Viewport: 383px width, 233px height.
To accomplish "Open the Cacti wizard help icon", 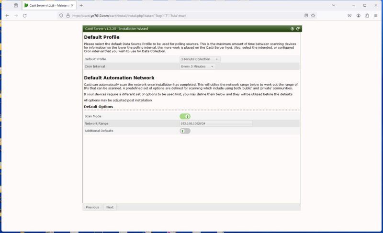I will coord(292,29).
